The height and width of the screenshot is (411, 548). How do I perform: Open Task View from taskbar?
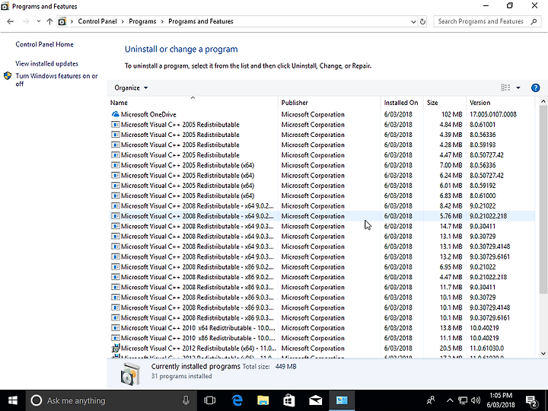pyautogui.click(x=210, y=400)
